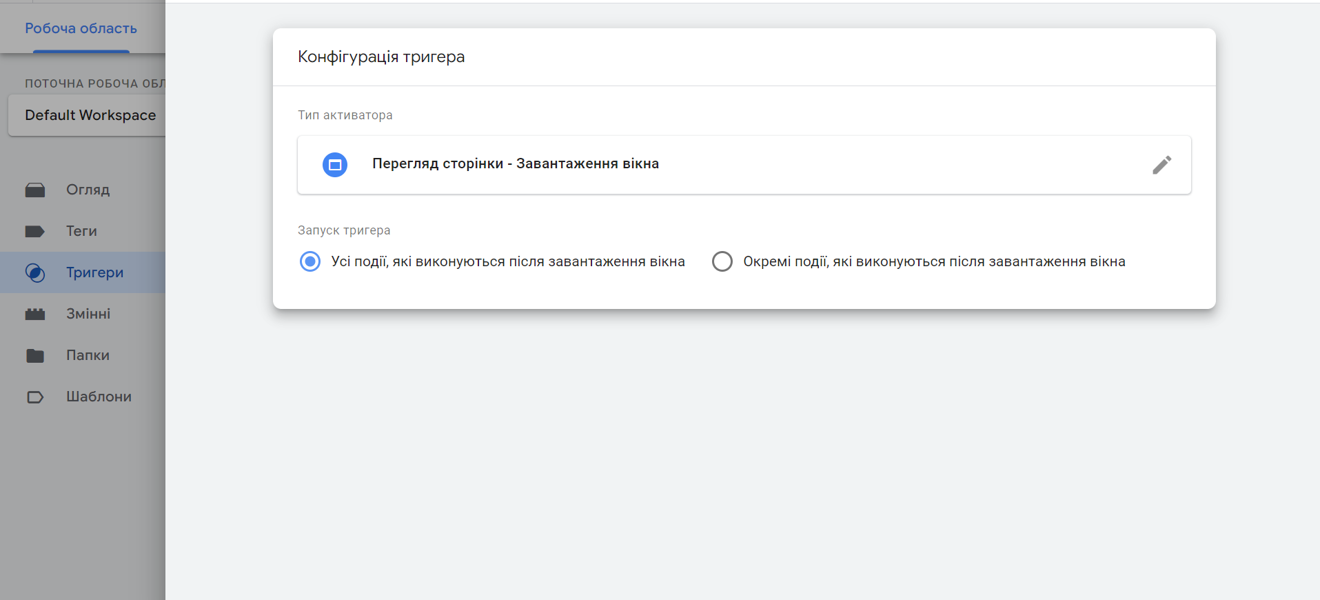This screenshot has height=600, width=1320.
Task: Open the Default Workspace selector
Action: [x=87, y=115]
